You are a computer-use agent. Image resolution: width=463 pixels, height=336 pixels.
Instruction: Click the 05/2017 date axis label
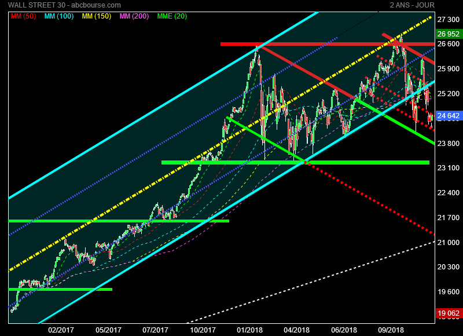pyautogui.click(x=108, y=330)
